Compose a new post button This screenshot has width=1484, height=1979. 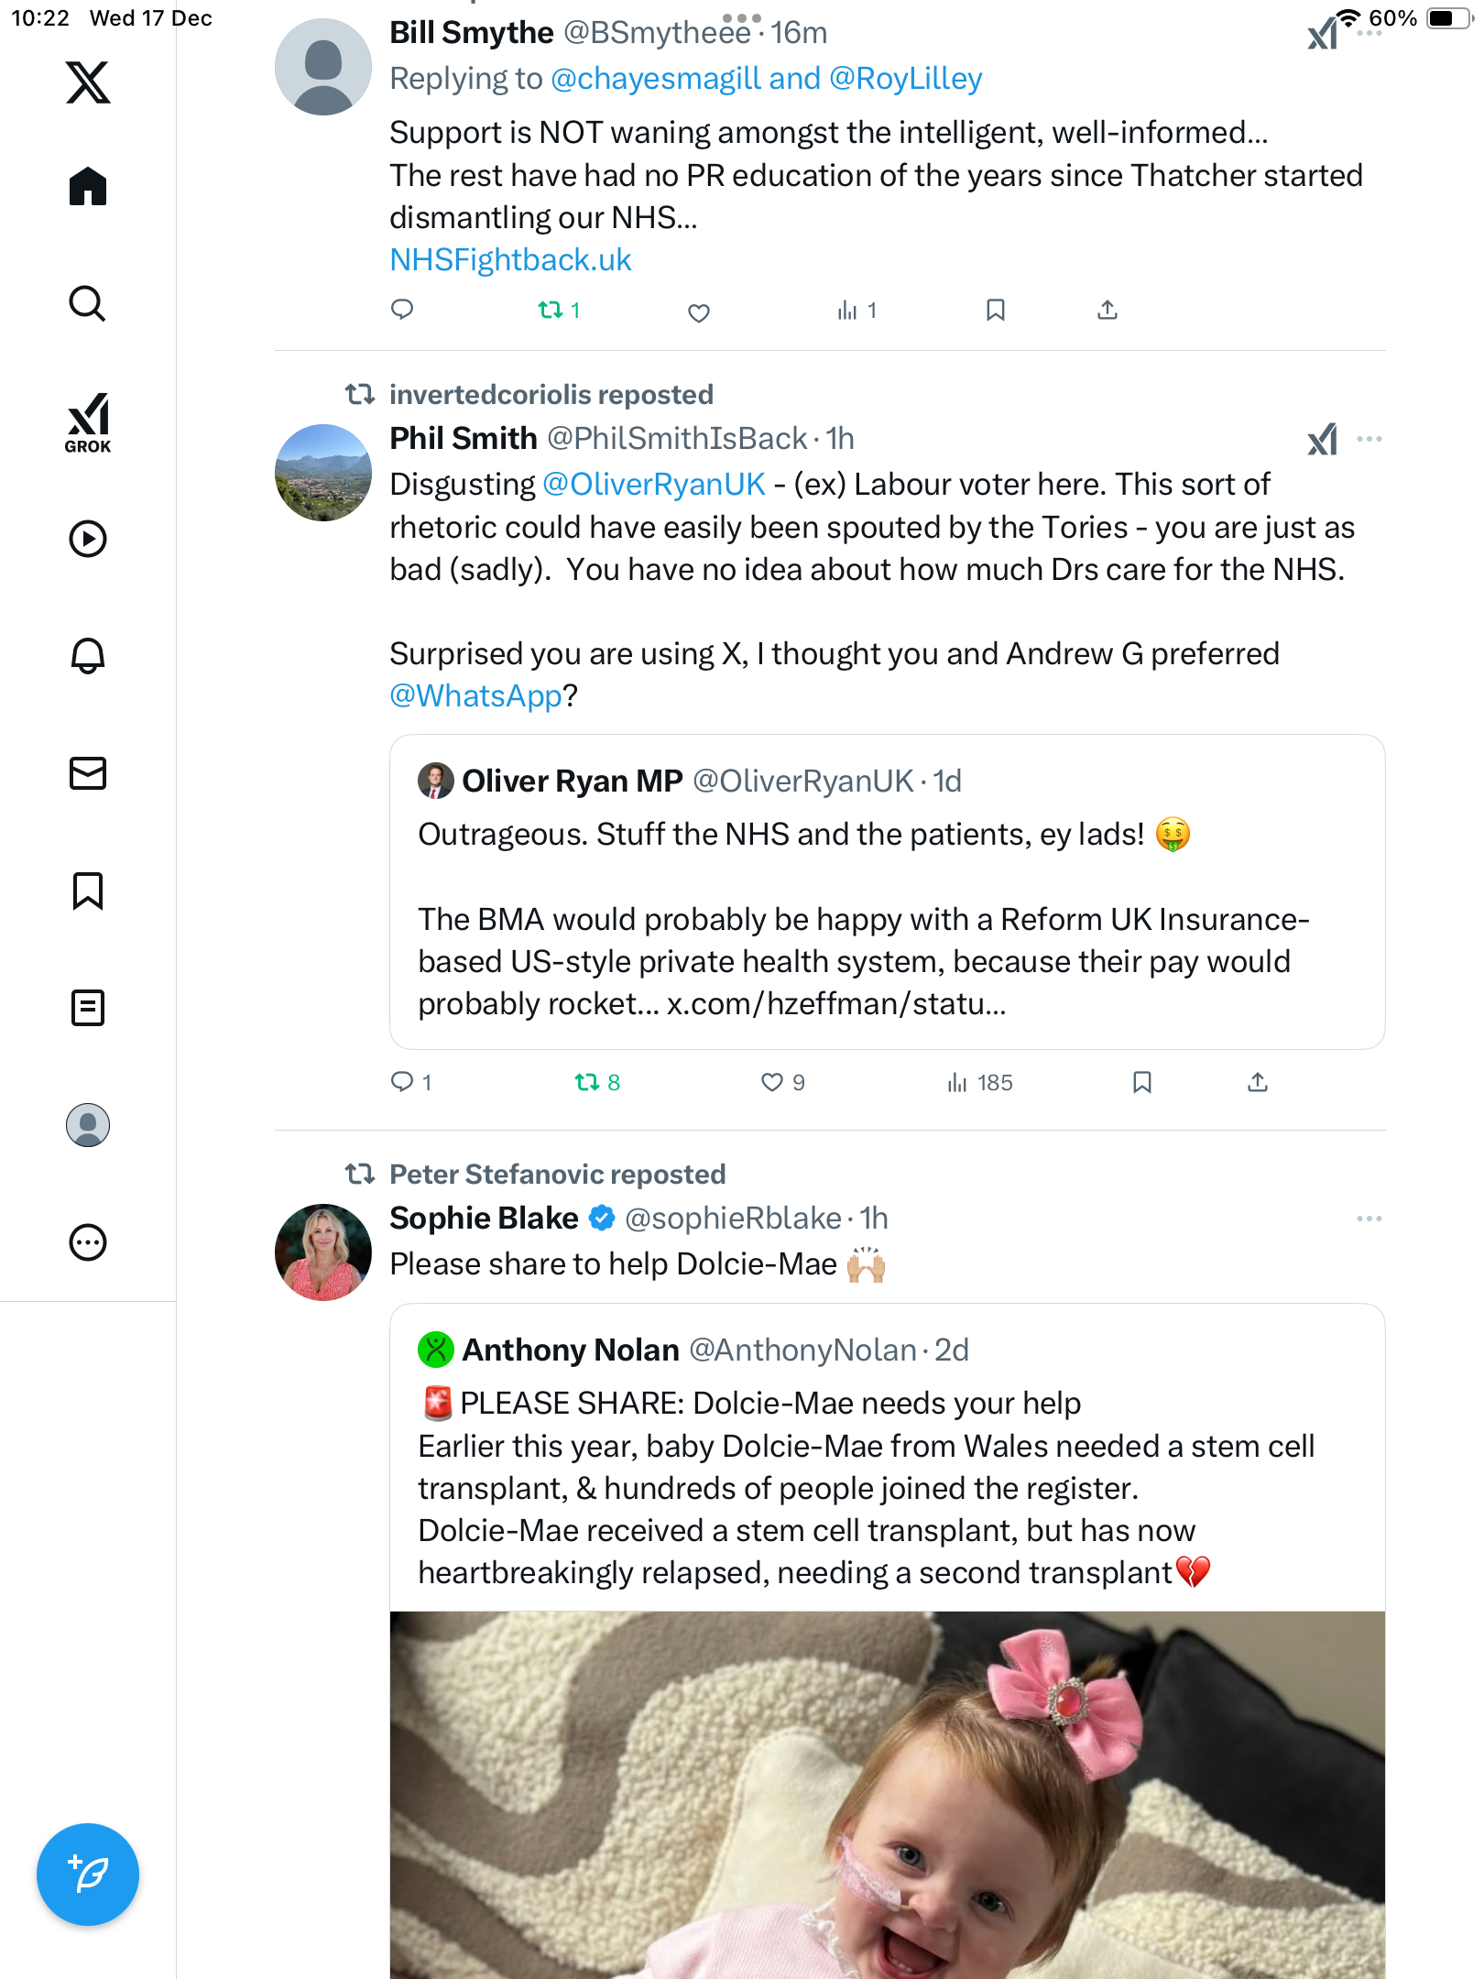(88, 1875)
